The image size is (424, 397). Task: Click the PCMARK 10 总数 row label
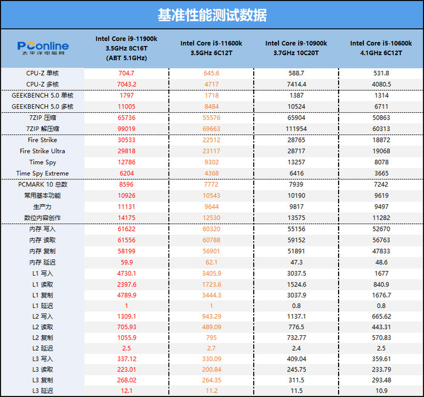click(42, 184)
